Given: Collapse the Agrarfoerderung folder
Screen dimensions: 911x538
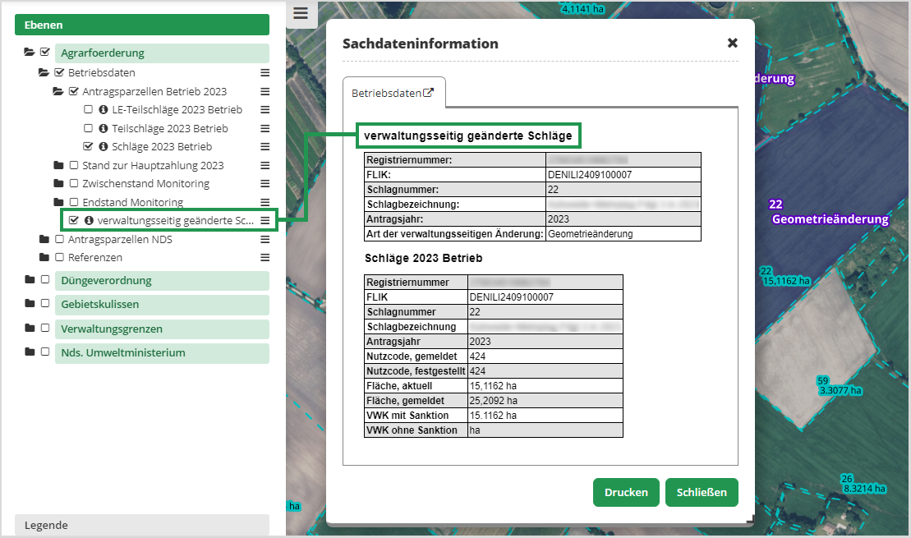Looking at the screenshot, I should [30, 53].
